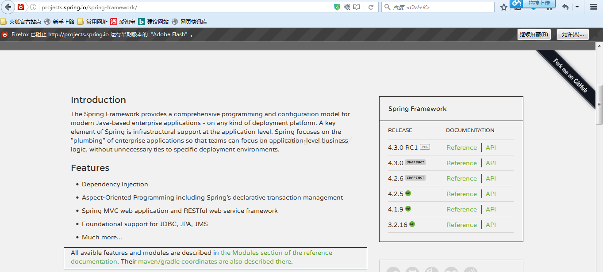The height and width of the screenshot is (272, 603).
Task: Click the Fork me on GitHub ribbon
Action: coord(570,75)
